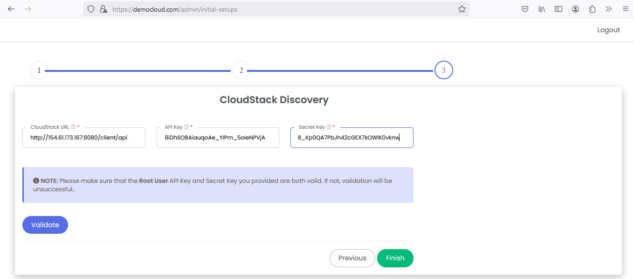Click the NOTE info icon

[x=36, y=181]
